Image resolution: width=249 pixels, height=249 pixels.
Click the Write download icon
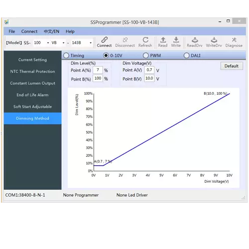[176, 40]
